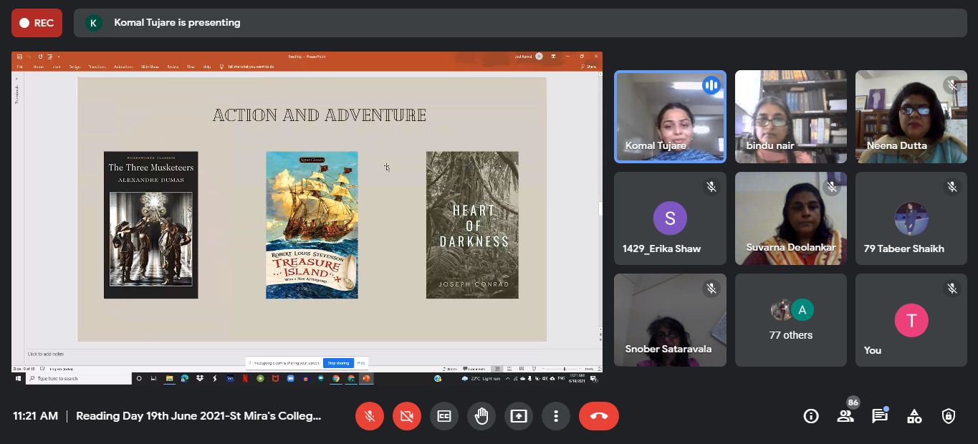Click the present now screen icon

(519, 416)
